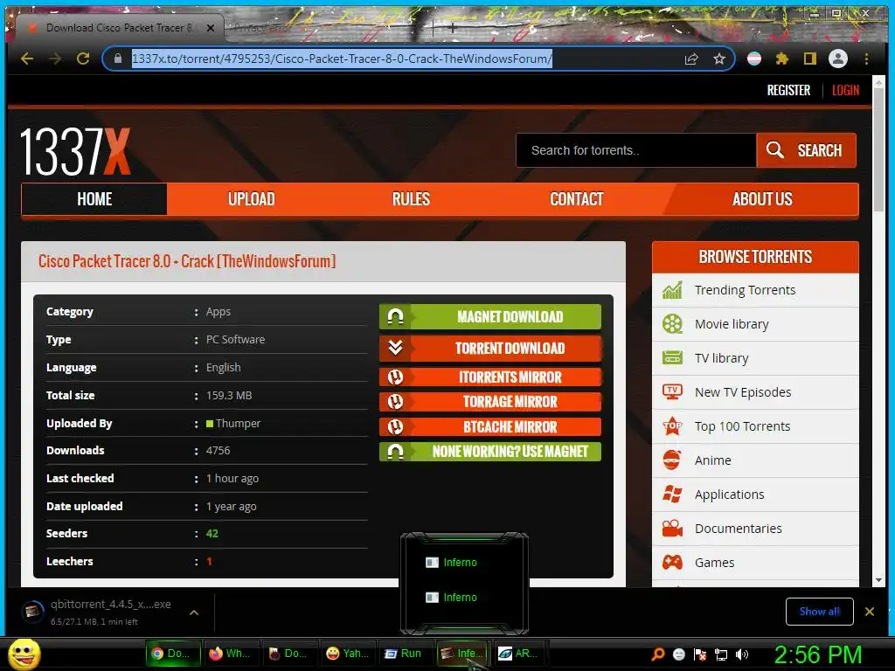Click the tray volume speaker icon
The width and height of the screenshot is (895, 671).
pyautogui.click(x=742, y=655)
